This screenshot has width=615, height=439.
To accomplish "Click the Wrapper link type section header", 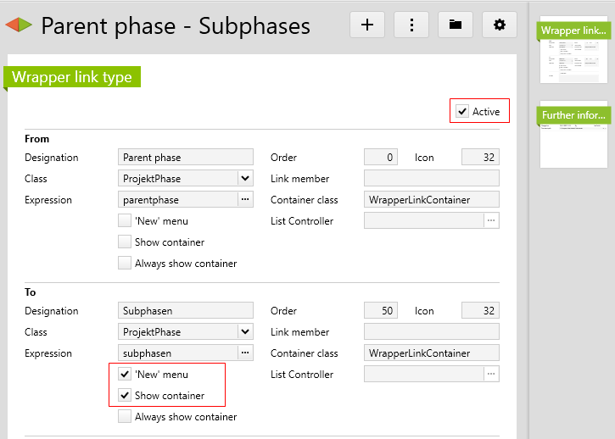I will click(72, 77).
